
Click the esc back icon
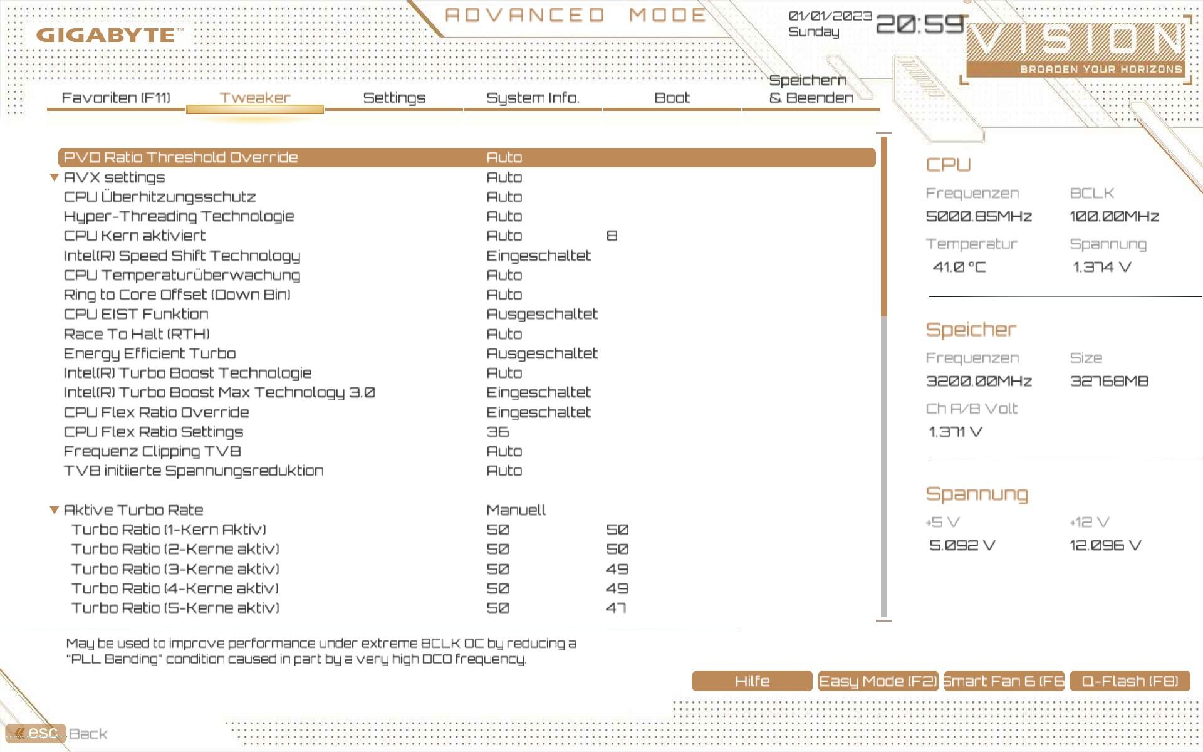tap(35, 733)
